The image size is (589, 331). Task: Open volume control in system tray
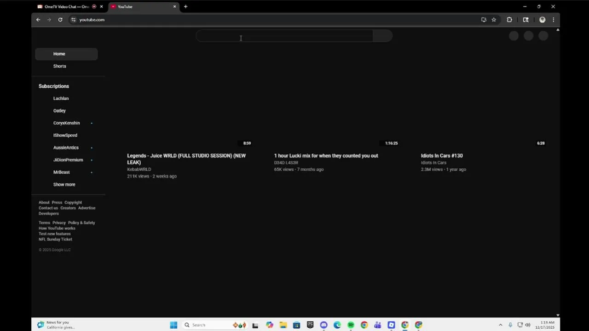pos(528,325)
